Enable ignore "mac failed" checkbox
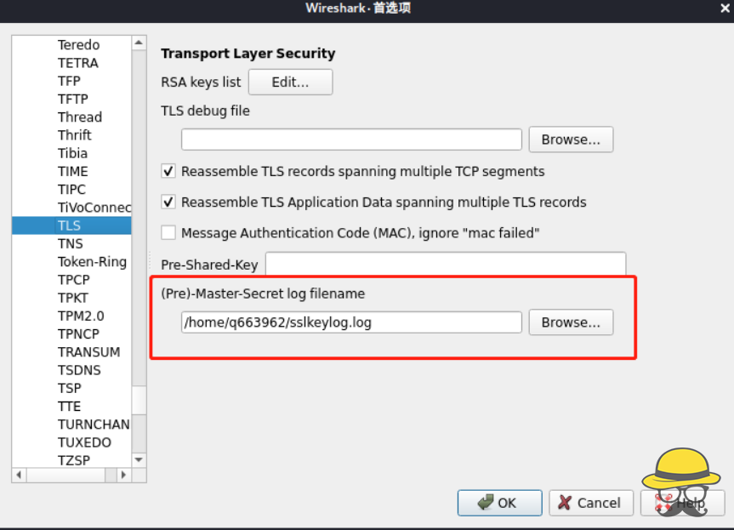Screen dimensions: 734x530 [168, 233]
